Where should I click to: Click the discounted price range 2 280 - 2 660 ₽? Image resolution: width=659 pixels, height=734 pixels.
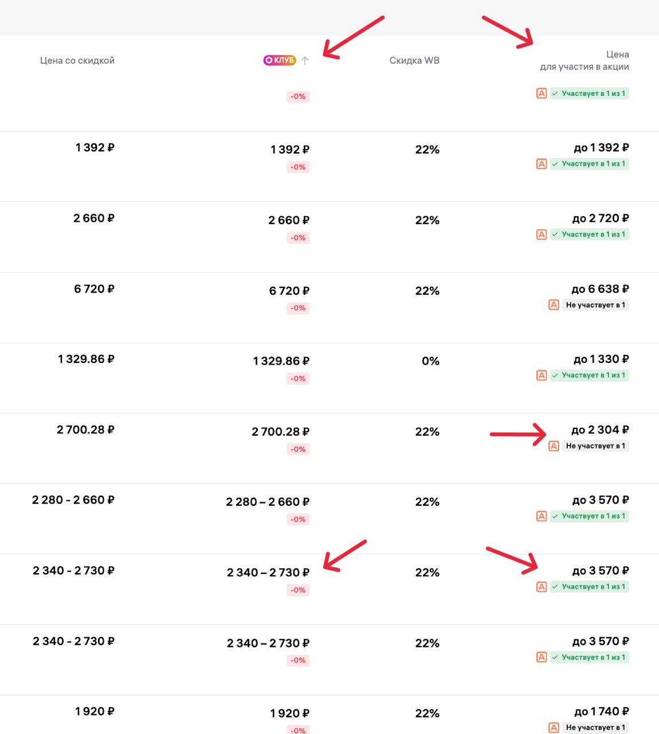pyautogui.click(x=73, y=500)
